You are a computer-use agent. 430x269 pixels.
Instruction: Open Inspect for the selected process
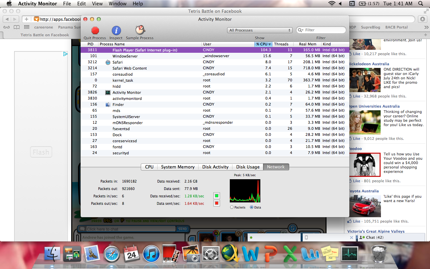click(x=116, y=31)
